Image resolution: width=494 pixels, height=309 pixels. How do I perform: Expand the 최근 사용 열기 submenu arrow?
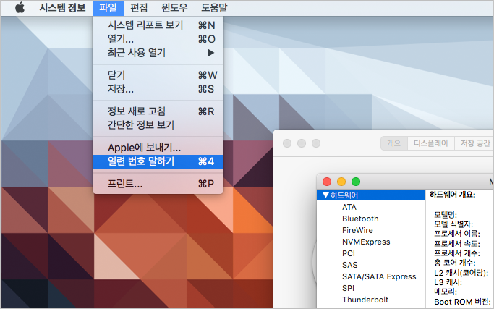pyautogui.click(x=211, y=53)
